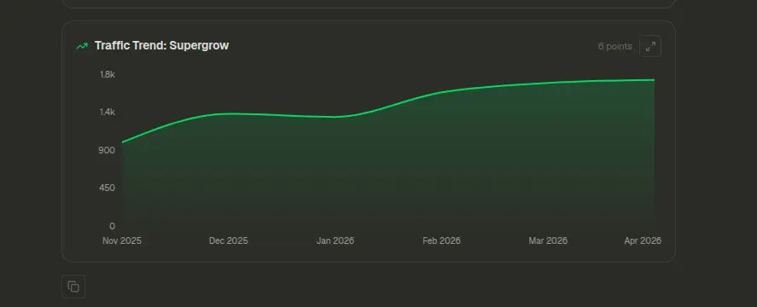Click the 'Jan 2026' axis label

335,240
